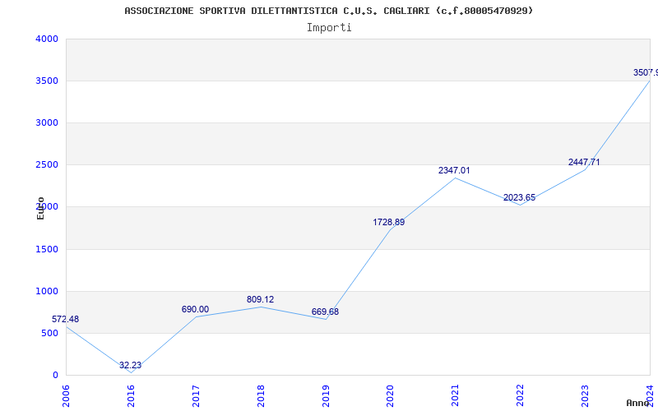Click the 2447.71 value label

click(584, 162)
